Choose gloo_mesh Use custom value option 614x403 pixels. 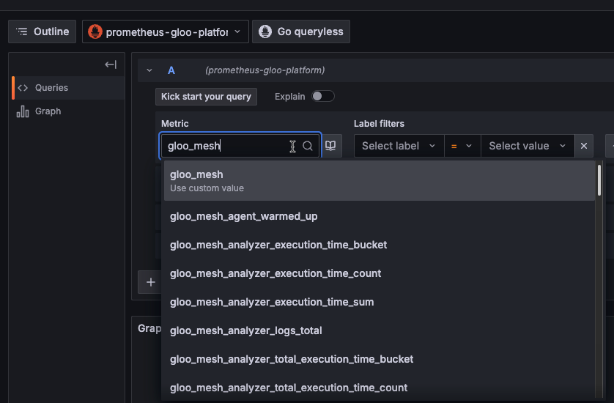379,181
